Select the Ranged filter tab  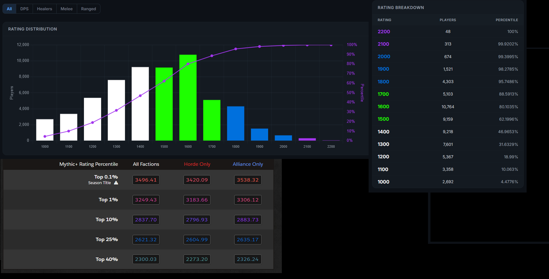(89, 9)
